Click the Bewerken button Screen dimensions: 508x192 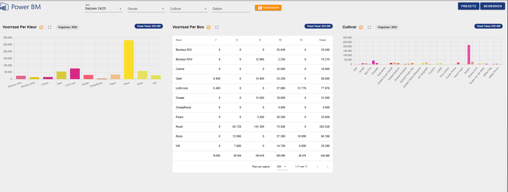click(492, 6)
